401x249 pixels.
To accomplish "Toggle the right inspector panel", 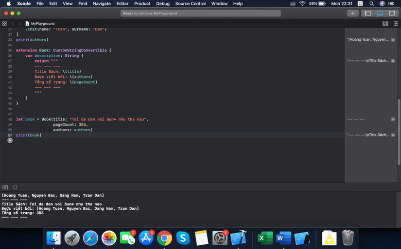I will [392, 13].
